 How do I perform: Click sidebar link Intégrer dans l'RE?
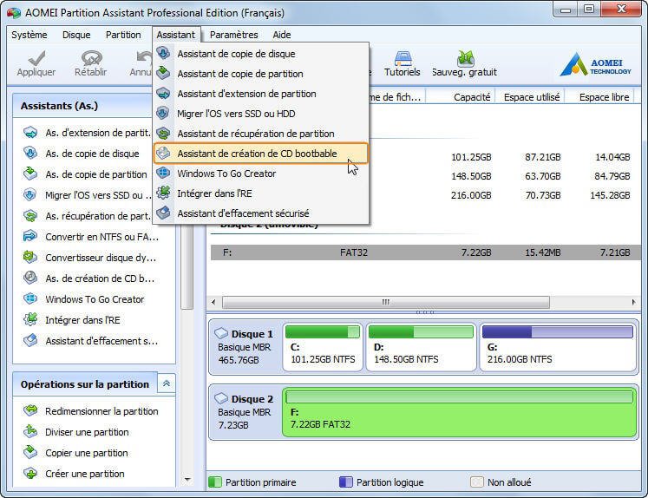(82, 320)
